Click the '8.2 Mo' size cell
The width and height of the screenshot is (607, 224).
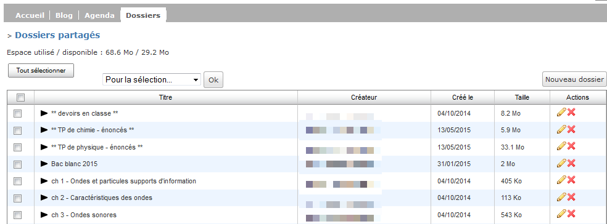pos(511,113)
